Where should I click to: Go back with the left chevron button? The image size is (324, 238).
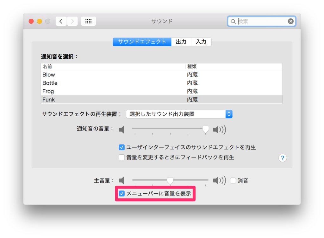61,21
